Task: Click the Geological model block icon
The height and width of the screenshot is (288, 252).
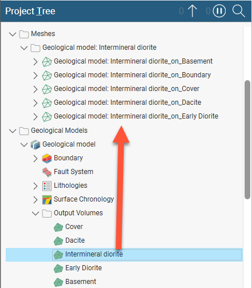Action: (36, 144)
